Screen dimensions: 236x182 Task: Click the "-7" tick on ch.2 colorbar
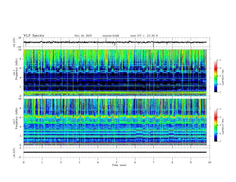coord(220,142)
